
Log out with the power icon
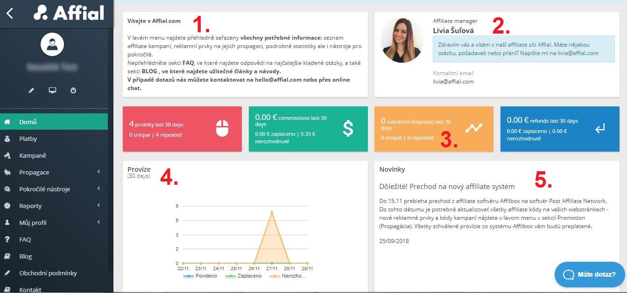coord(73,90)
